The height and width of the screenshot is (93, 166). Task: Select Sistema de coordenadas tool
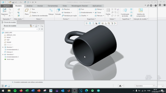(x=39, y=16)
